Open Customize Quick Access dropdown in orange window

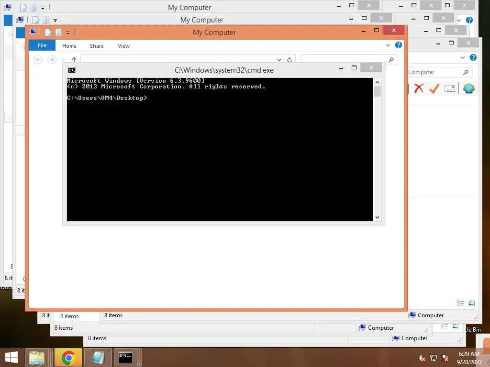(x=68, y=33)
